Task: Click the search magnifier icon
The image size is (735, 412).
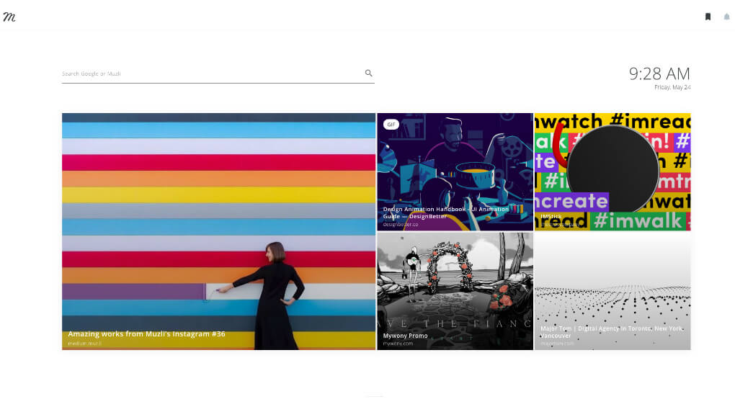Action: [369, 73]
